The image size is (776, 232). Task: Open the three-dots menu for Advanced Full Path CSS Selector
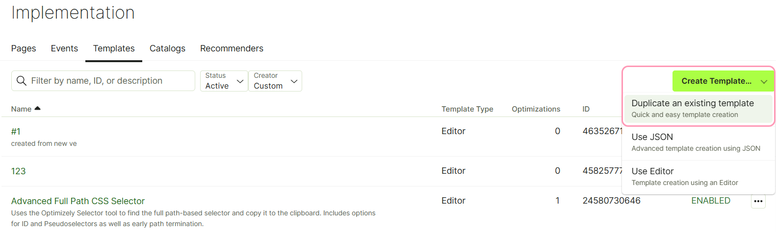[758, 201]
